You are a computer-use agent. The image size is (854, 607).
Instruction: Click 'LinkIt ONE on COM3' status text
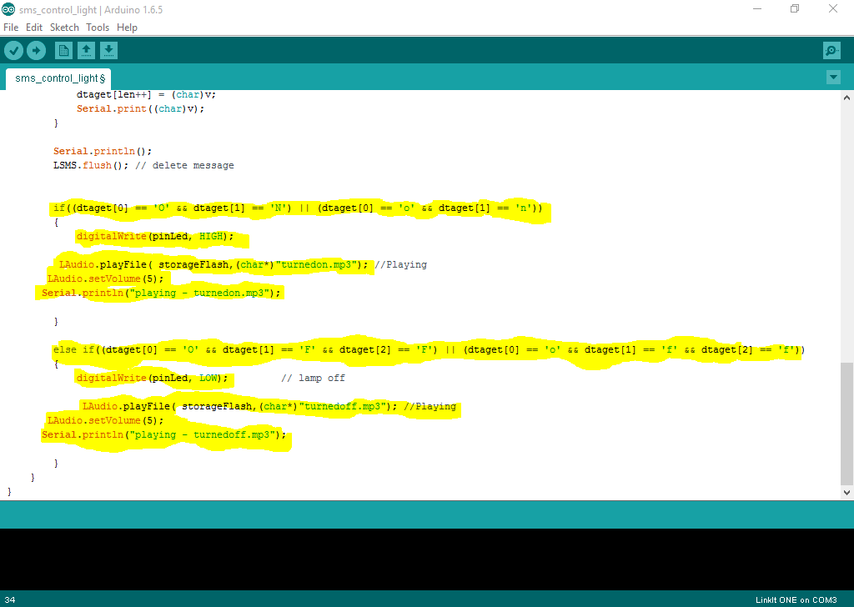point(796,600)
